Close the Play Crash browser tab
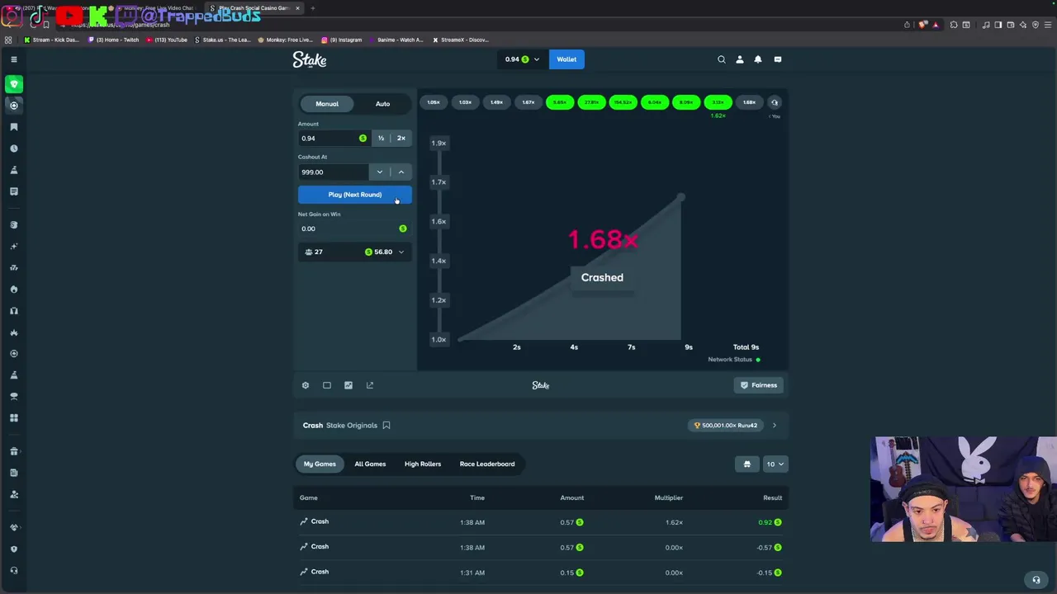 [298, 8]
